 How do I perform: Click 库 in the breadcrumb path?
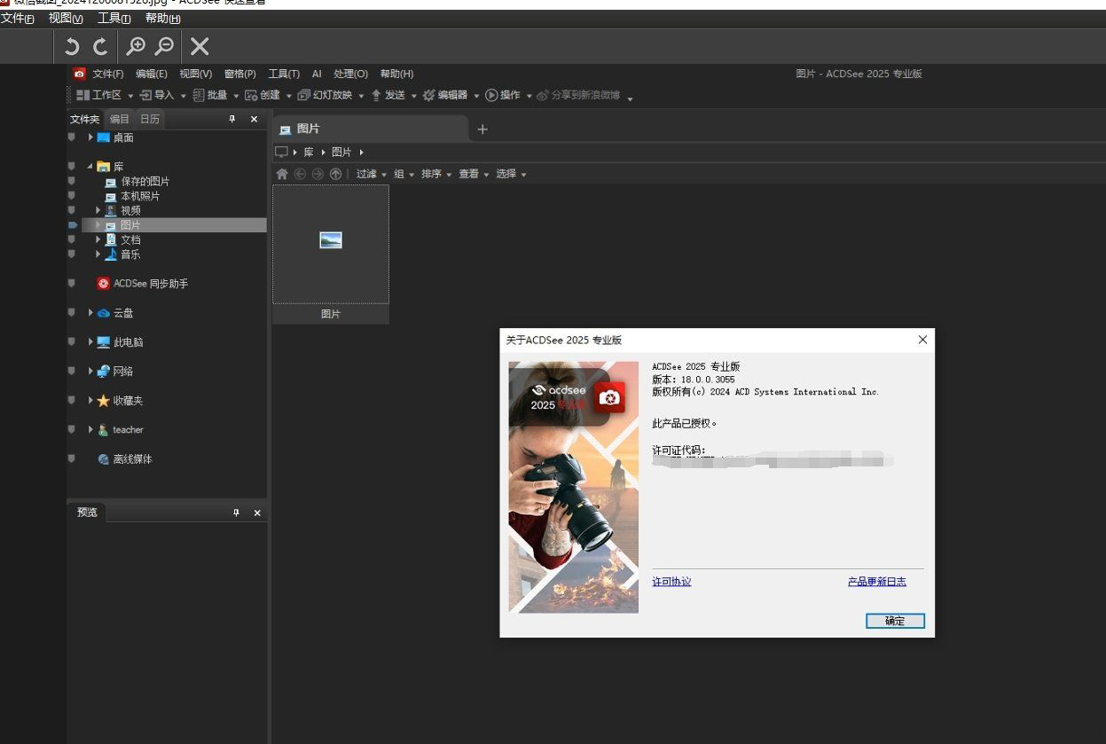pyautogui.click(x=309, y=153)
